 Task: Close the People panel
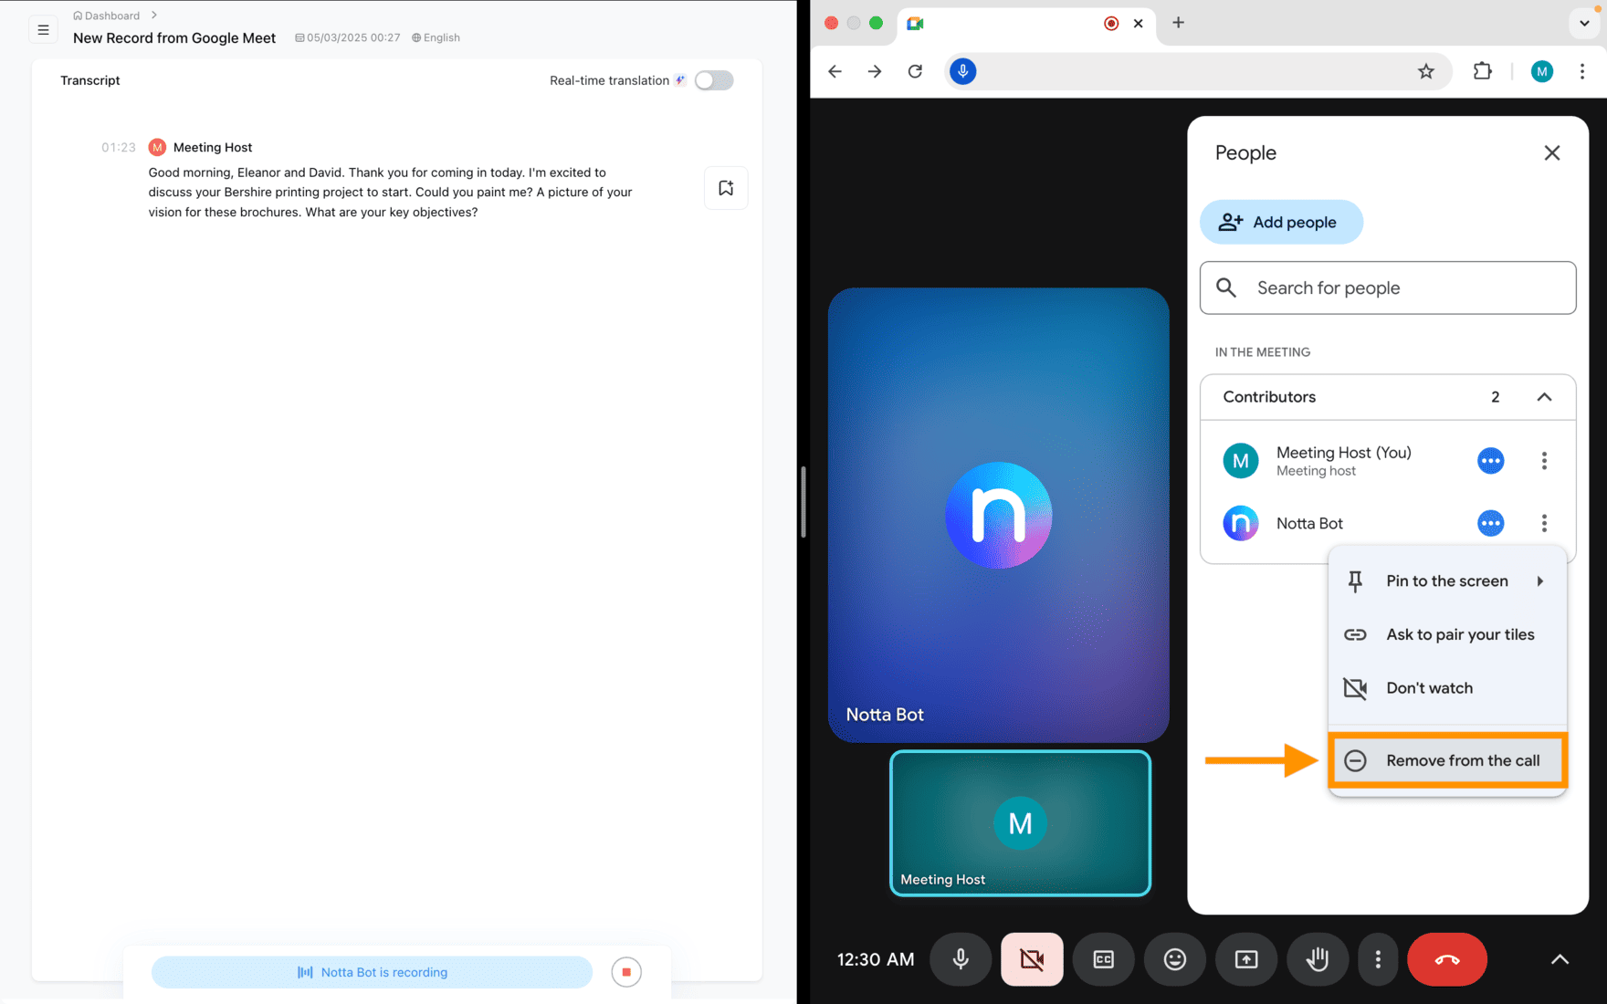pyautogui.click(x=1552, y=152)
